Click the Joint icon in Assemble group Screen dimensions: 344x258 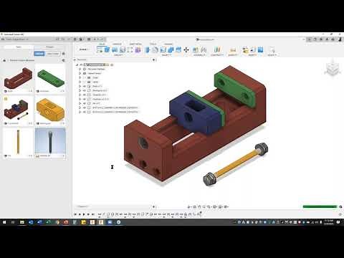[204, 49]
